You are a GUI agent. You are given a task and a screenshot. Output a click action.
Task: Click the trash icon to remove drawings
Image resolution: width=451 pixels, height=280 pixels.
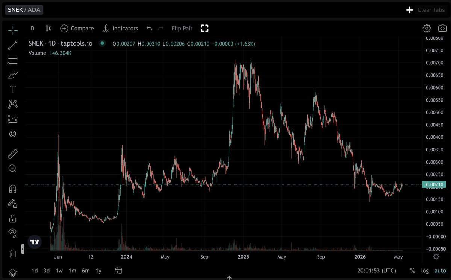click(13, 253)
